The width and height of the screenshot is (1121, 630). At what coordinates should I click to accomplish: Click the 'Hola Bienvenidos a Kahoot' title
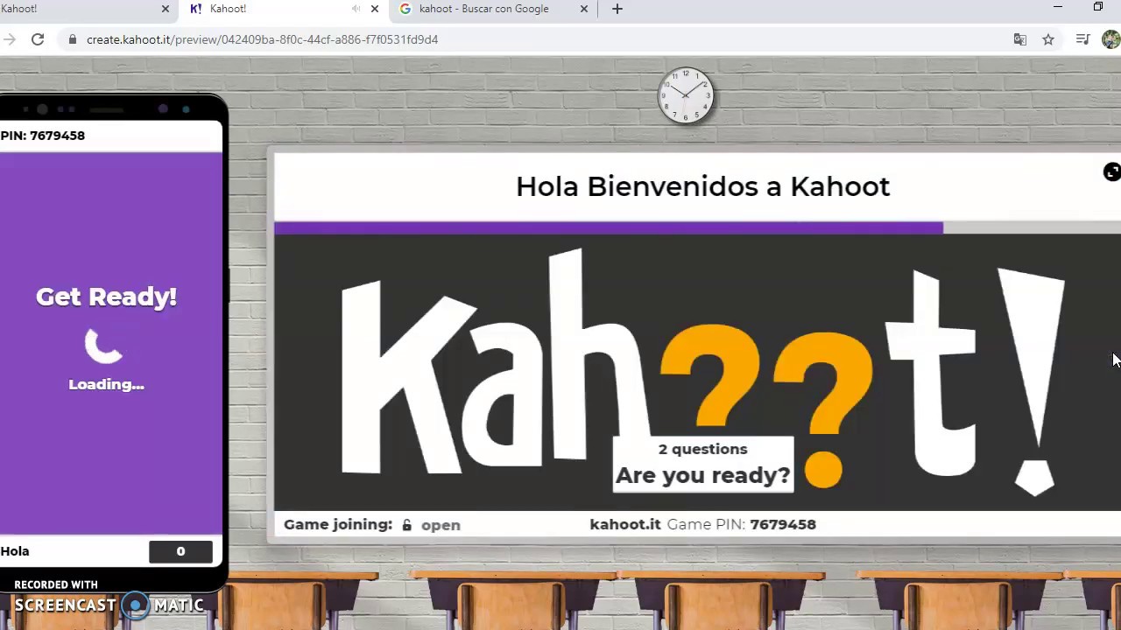tap(702, 186)
